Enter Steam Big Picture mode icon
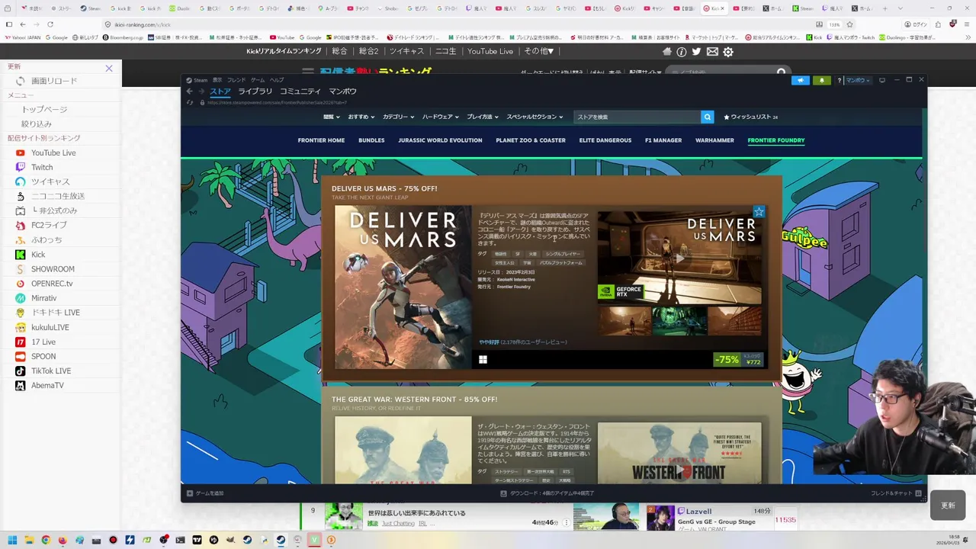Viewport: 976px width, 549px height. pos(882,80)
